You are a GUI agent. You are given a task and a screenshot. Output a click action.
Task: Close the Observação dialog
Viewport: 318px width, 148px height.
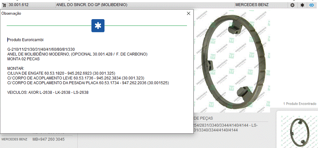point(189,13)
